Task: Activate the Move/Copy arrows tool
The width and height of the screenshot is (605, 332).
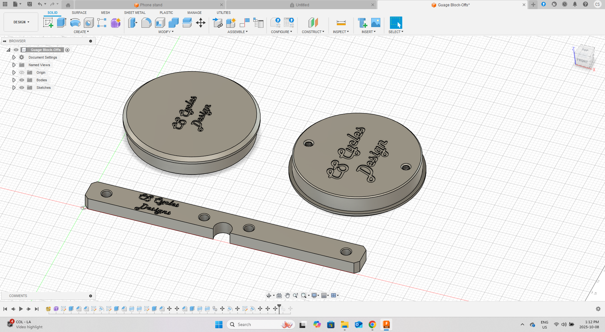Action: click(201, 23)
